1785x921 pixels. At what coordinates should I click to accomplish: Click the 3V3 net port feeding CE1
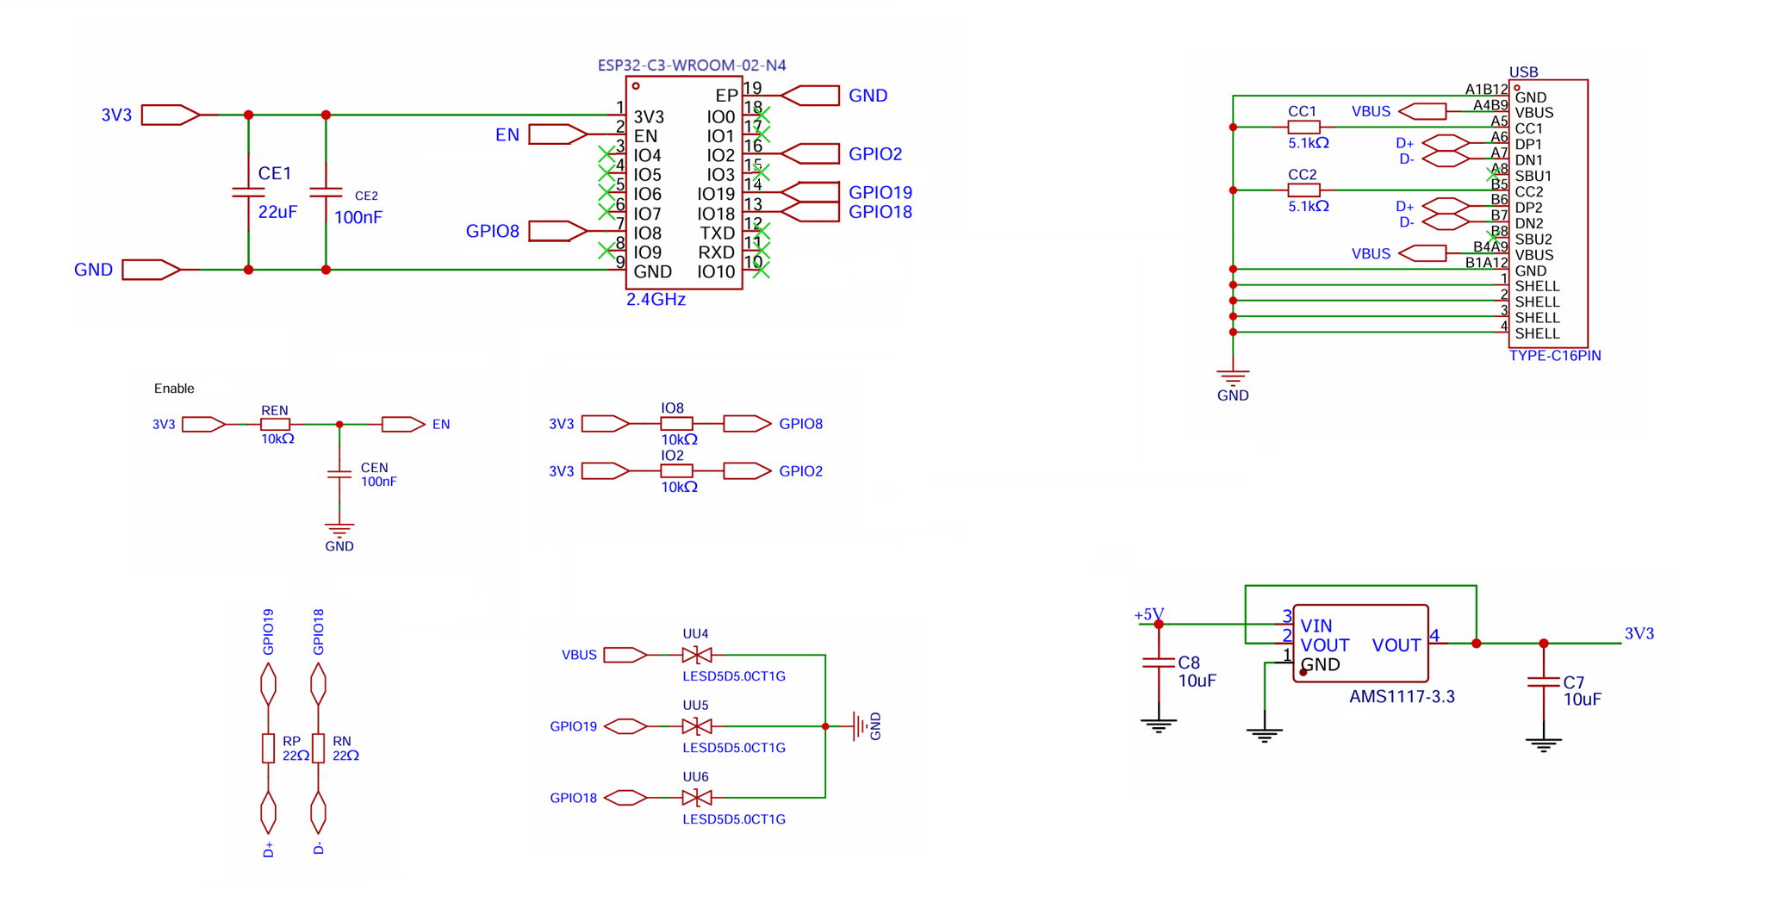click(171, 115)
